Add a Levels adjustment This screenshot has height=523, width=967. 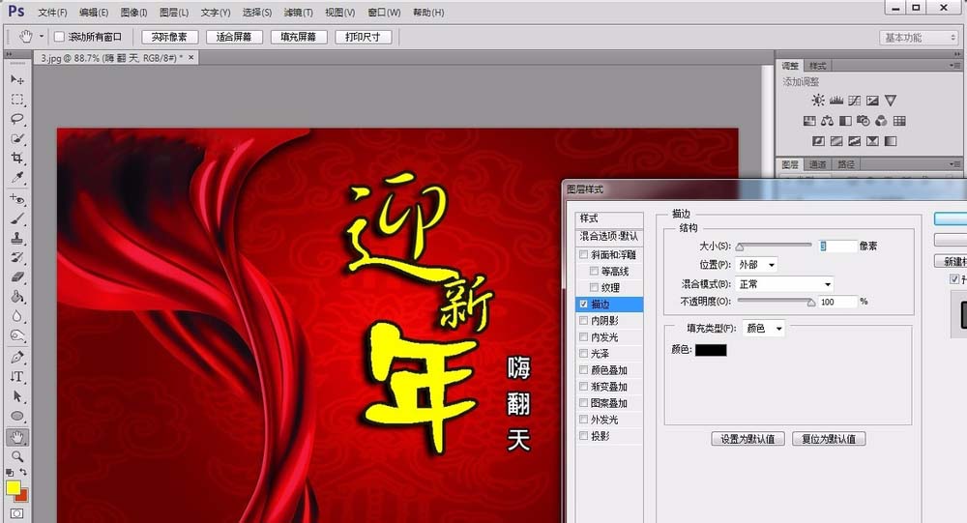pyautogui.click(x=836, y=100)
